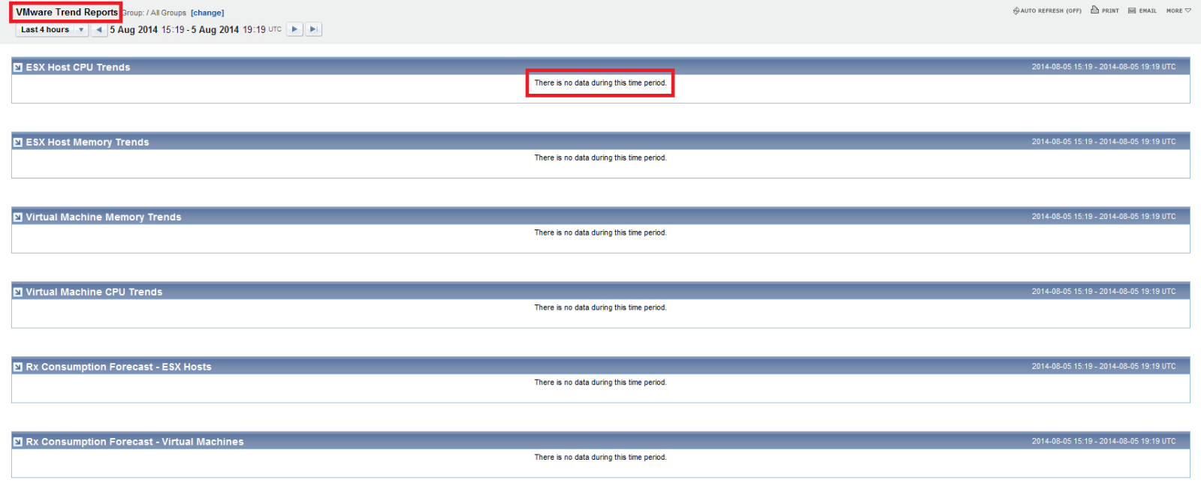
Task: Click the ESX Host Memory Trends heading
Action: pos(88,142)
